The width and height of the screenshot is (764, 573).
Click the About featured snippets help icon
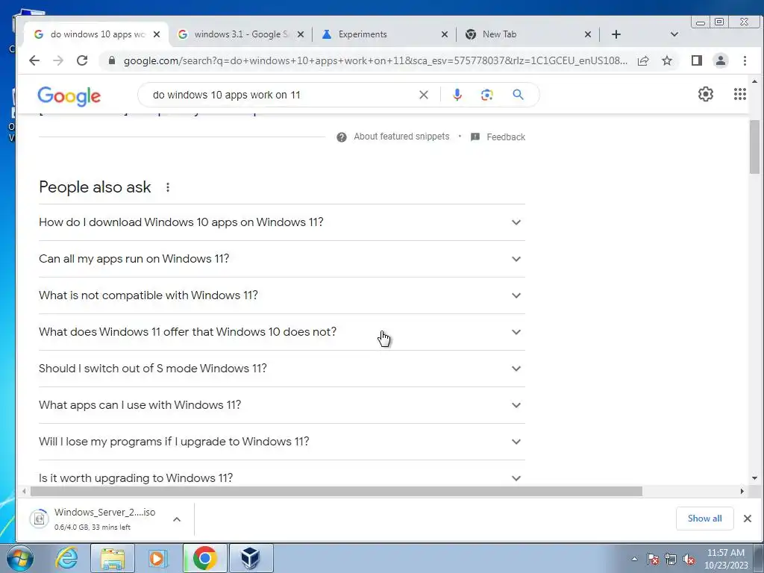point(342,137)
